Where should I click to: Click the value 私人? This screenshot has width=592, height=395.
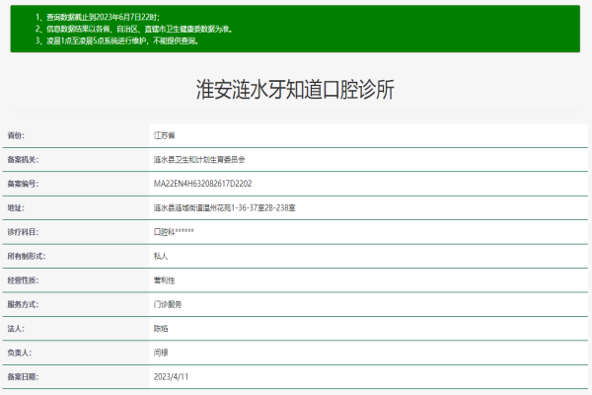(161, 257)
